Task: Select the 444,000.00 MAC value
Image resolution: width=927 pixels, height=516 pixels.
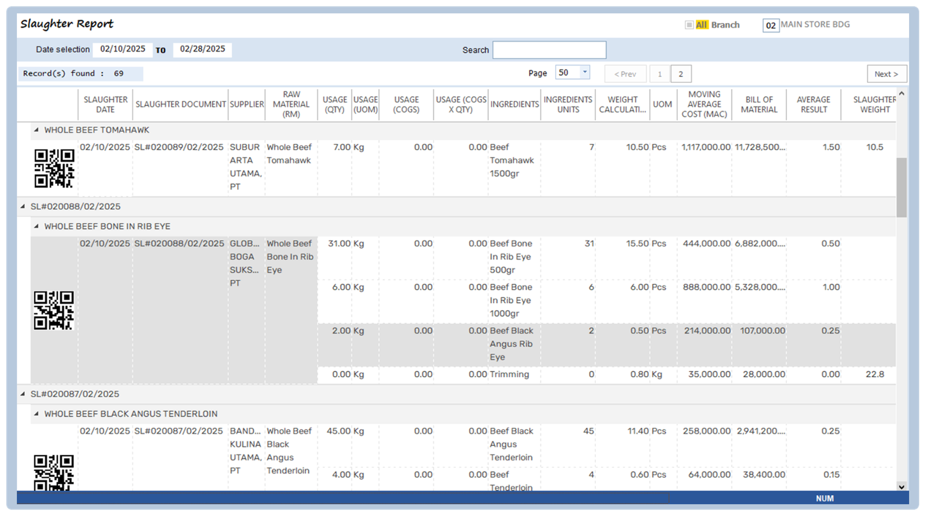Action: 706,244
